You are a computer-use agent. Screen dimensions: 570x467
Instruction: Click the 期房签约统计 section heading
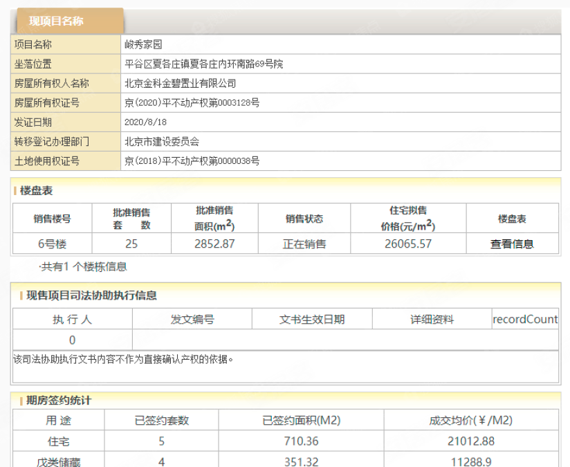59,401
